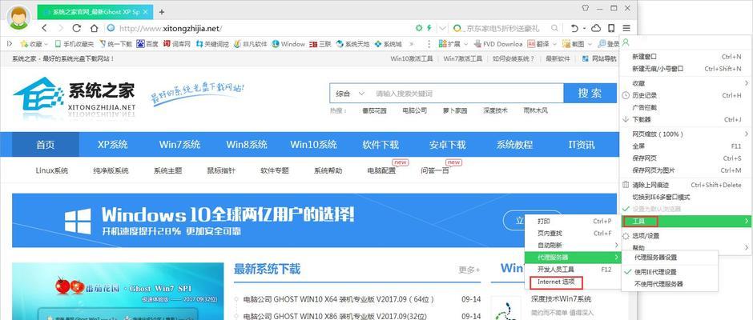Screen dimensions: 753x320
Task: Open the 非凡软件 bookmark
Action: pos(250,44)
